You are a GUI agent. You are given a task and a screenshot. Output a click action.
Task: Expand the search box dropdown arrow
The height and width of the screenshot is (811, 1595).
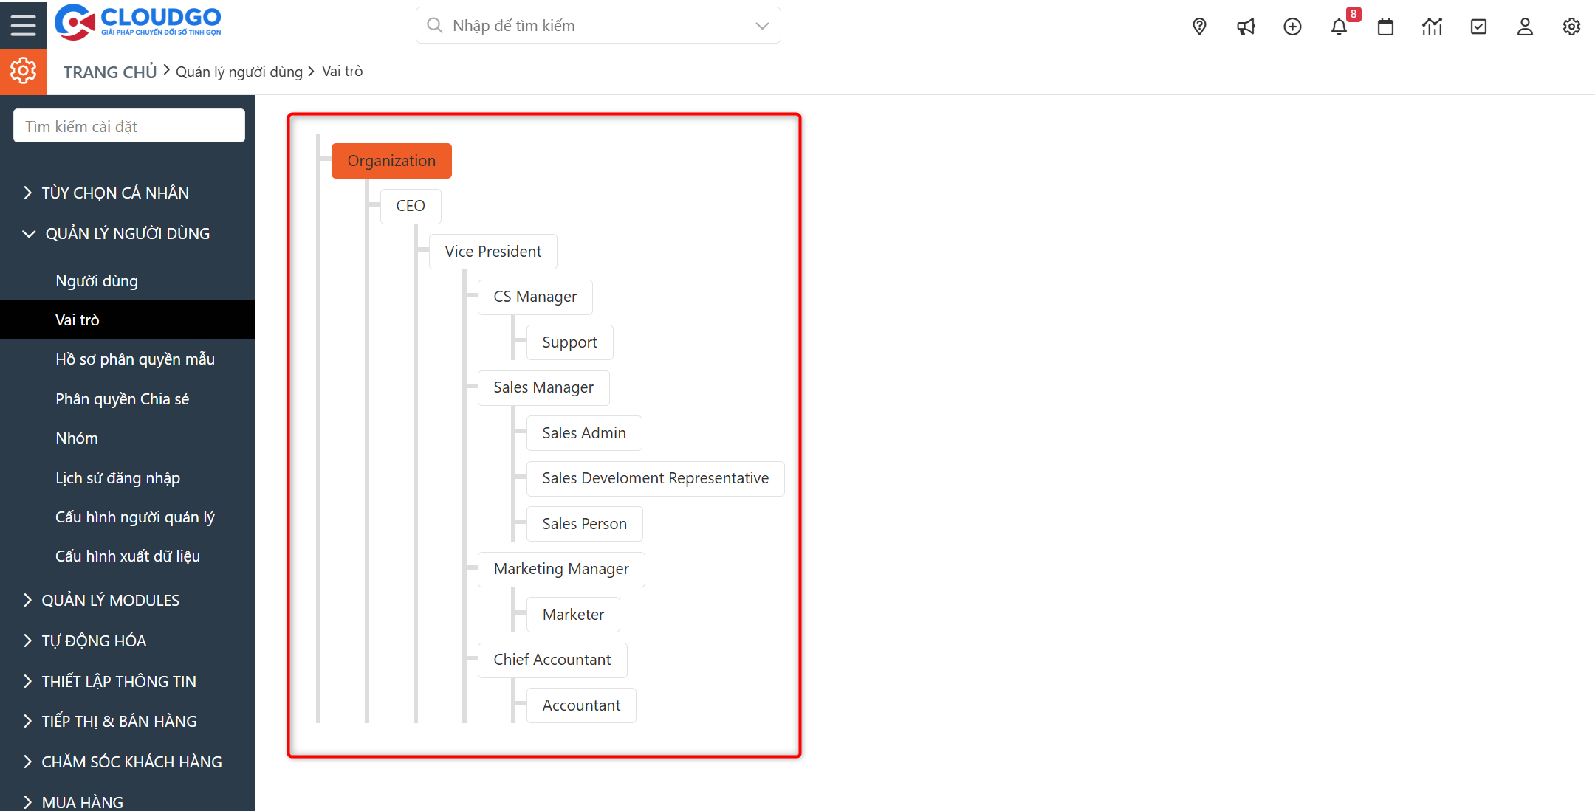pyautogui.click(x=762, y=26)
